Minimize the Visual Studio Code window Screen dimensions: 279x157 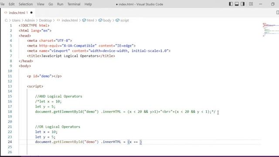261,4
